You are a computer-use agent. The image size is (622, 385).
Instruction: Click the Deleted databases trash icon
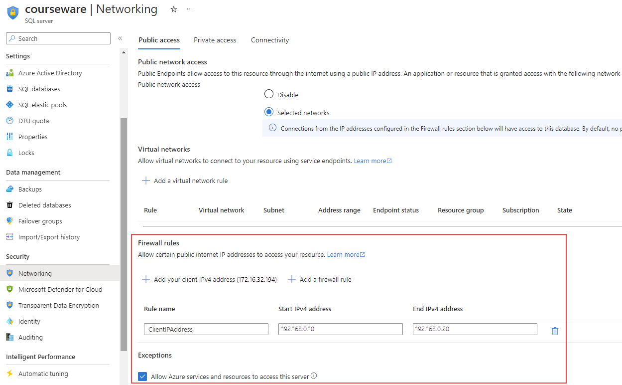pyautogui.click(x=9, y=205)
